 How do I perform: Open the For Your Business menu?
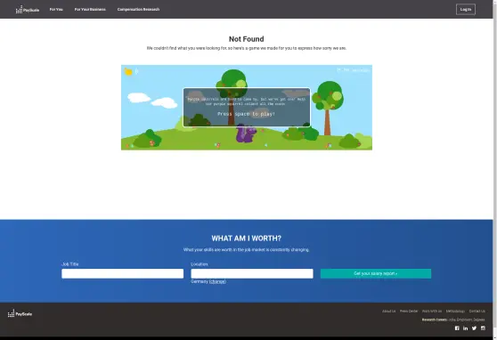click(x=90, y=9)
